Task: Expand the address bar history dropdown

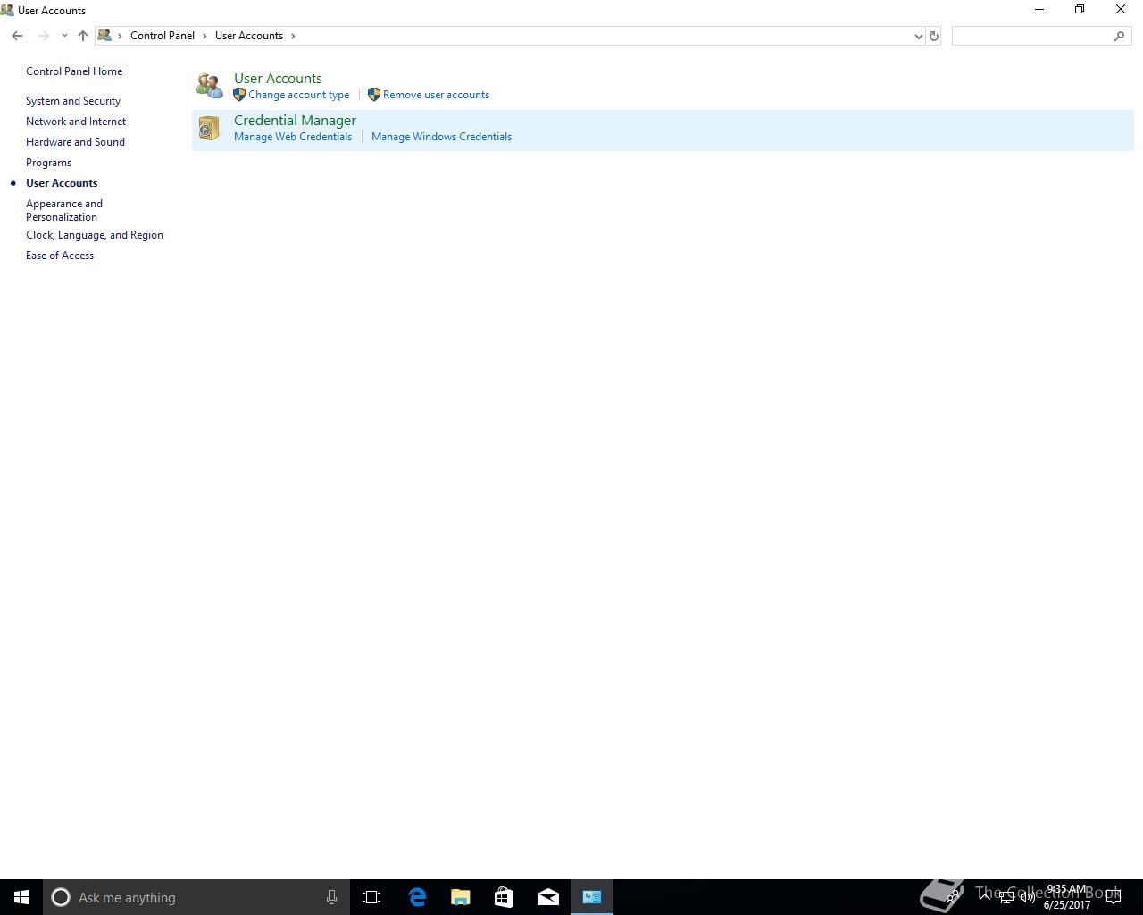Action: point(918,36)
